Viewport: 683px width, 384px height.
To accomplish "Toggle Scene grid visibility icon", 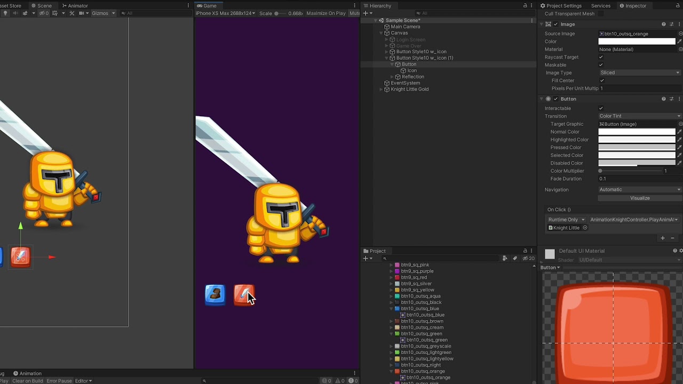I will point(55,13).
